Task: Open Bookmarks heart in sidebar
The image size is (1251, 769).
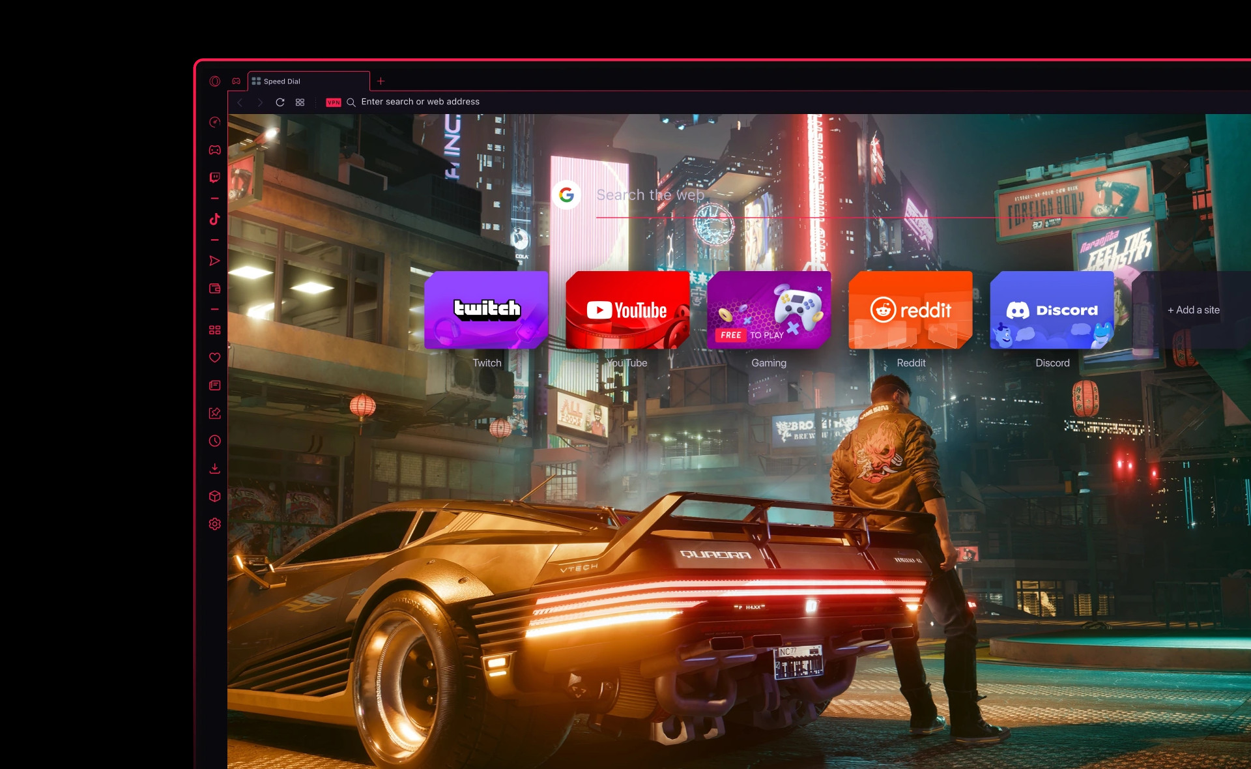Action: coord(215,358)
